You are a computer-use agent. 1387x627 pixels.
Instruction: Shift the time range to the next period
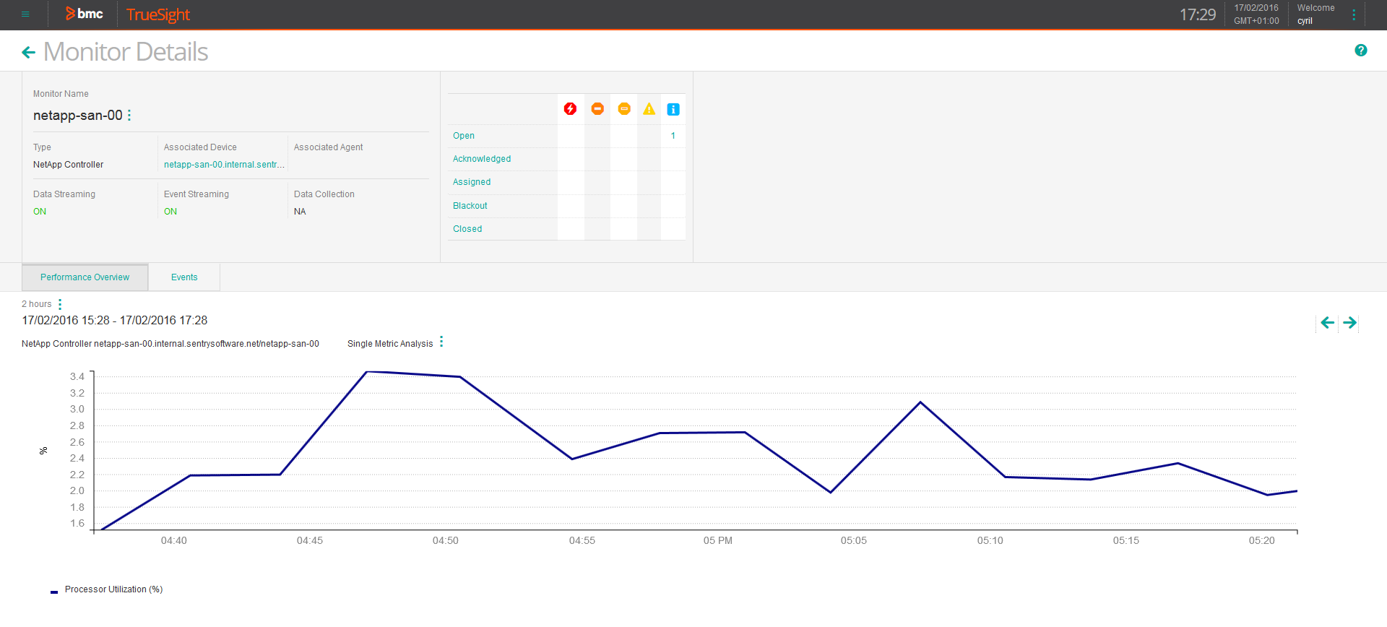[1349, 323]
